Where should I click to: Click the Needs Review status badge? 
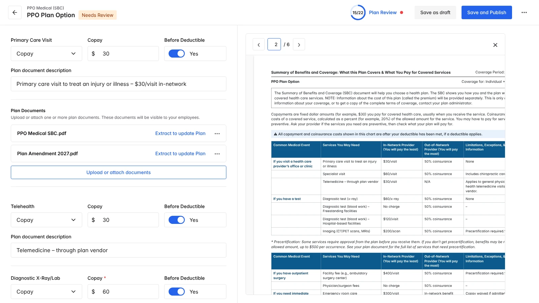[98, 15]
